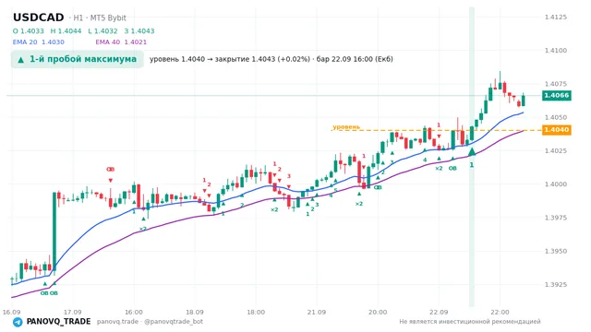Screen dimensions: 591x332
Task: Click the '1-й пробой максимума' signal badge
Action: tap(78, 59)
